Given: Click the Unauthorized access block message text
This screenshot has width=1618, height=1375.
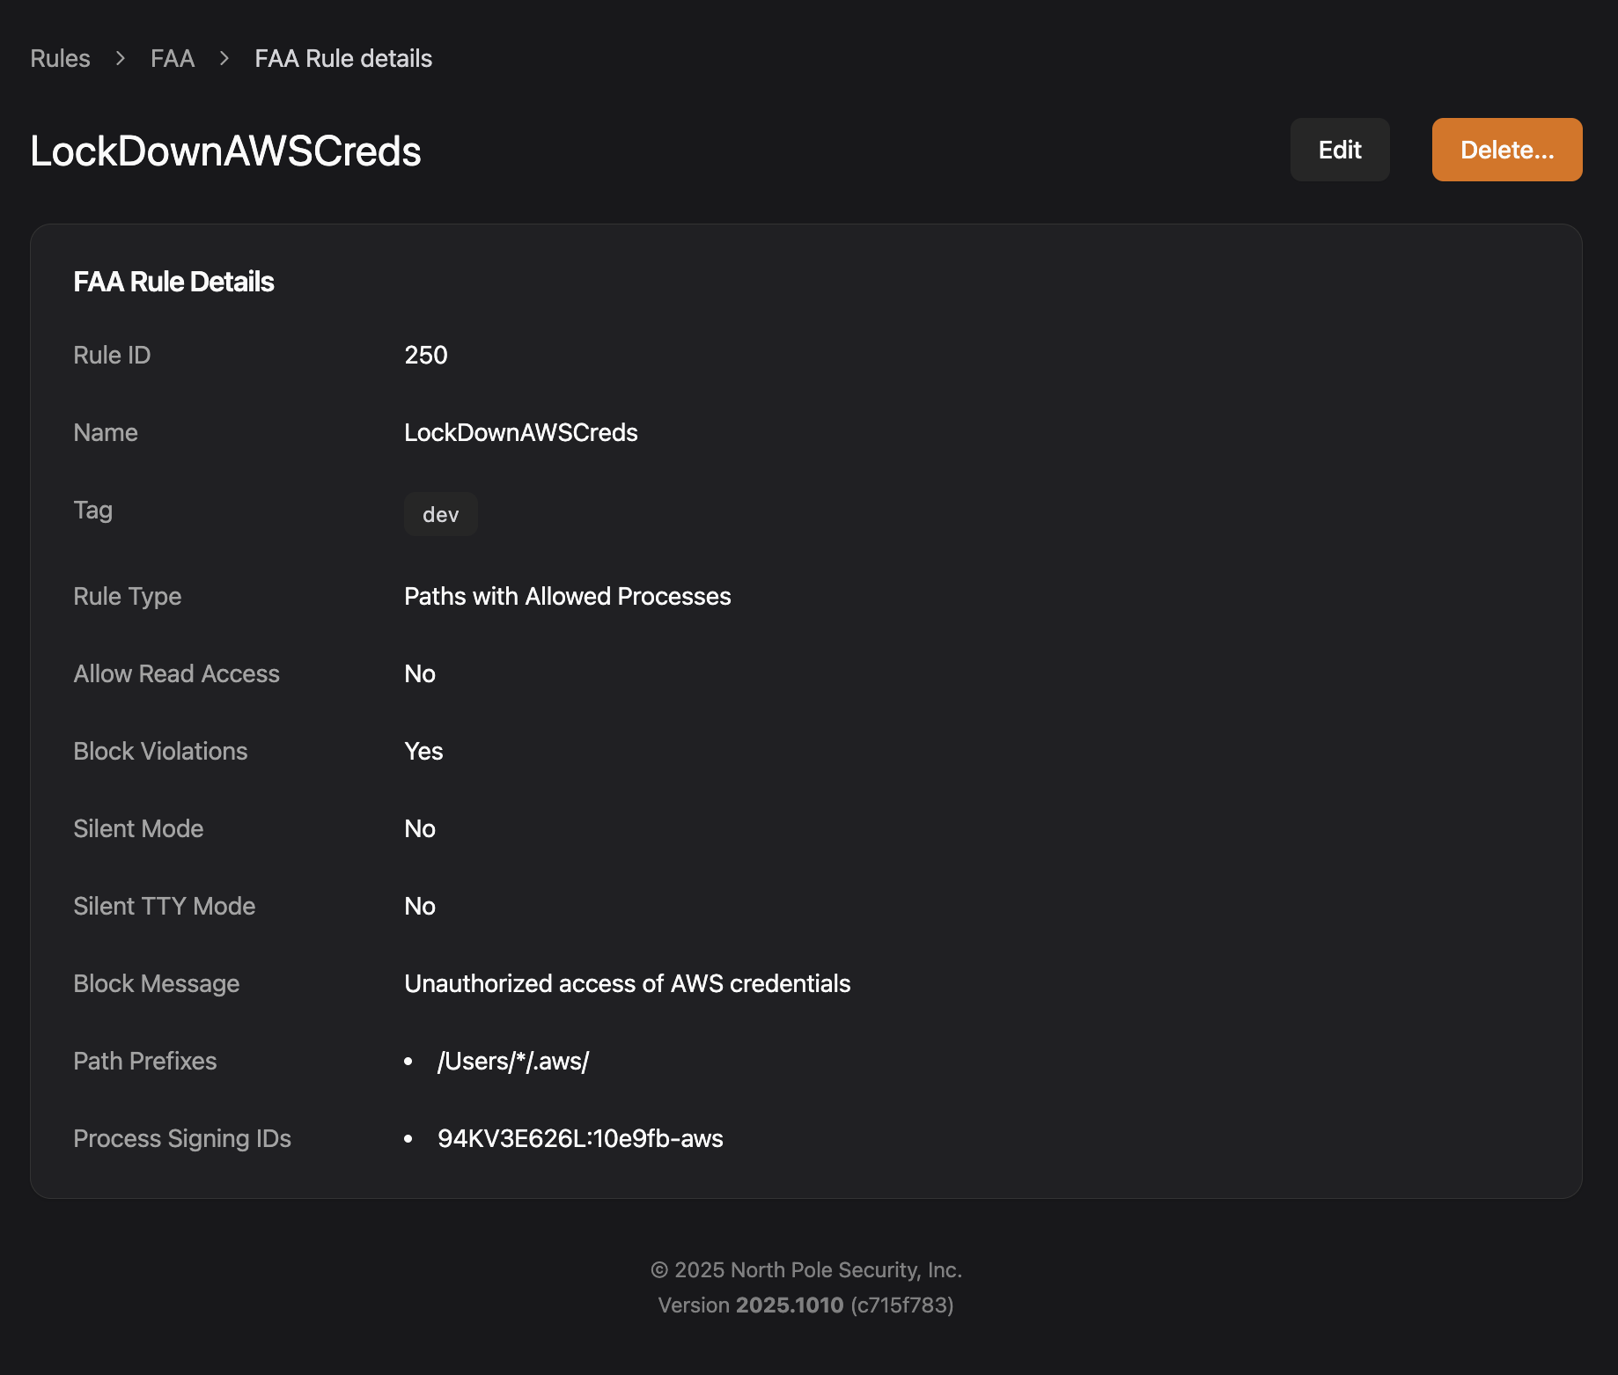Looking at the screenshot, I should point(627,983).
